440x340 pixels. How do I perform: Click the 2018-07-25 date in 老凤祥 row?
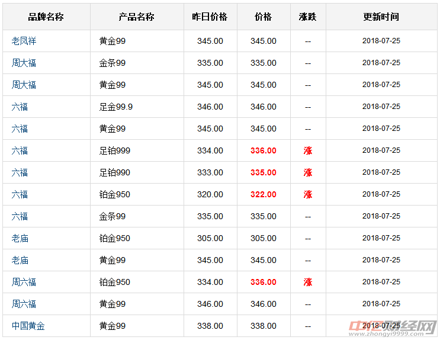381,41
